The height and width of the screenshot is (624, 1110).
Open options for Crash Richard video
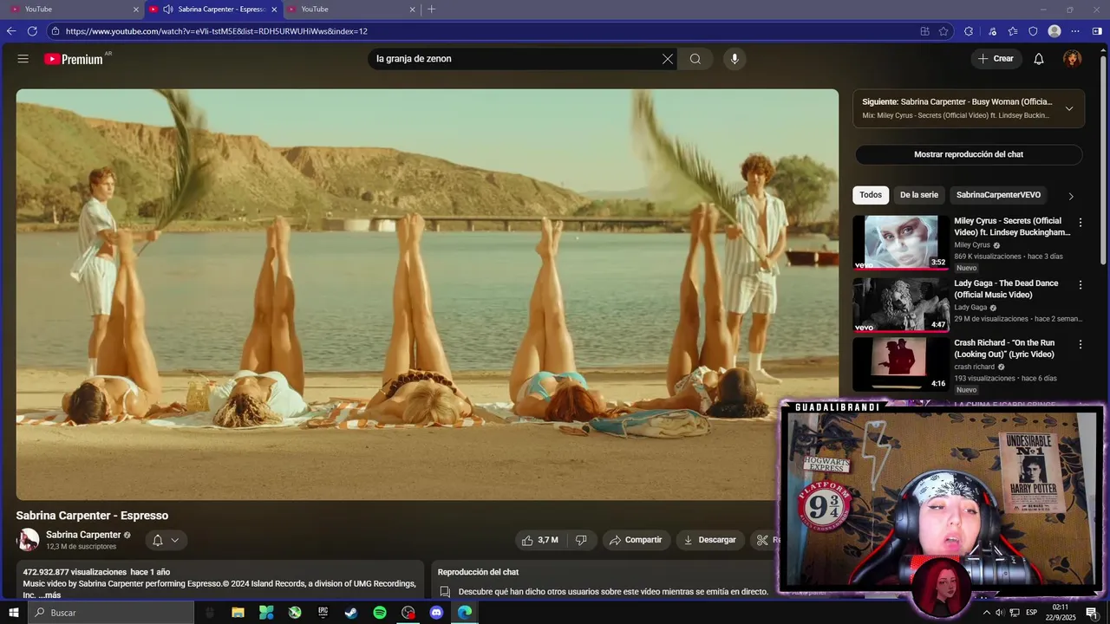coord(1080,344)
